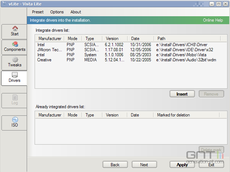Apply the changes
Image resolution: width=230 pixels, height=172 pixels.
(182, 165)
